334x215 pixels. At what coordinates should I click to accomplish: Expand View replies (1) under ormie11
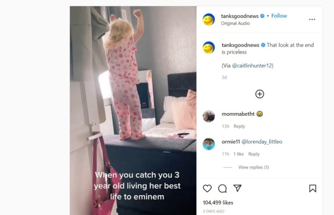(x=253, y=167)
